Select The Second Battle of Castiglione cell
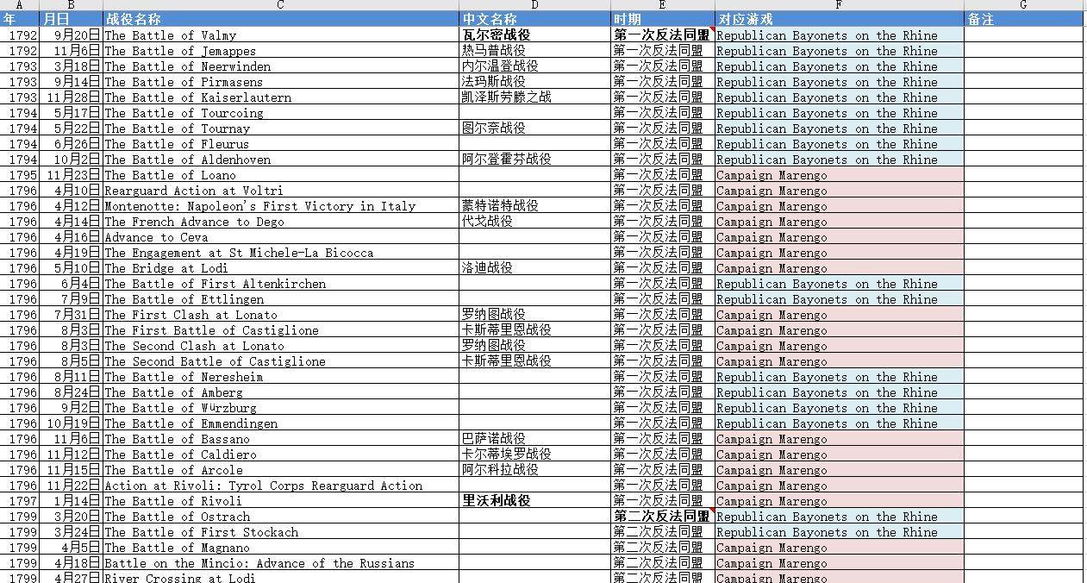Viewport: 1087px width, 583px height. click(x=280, y=361)
